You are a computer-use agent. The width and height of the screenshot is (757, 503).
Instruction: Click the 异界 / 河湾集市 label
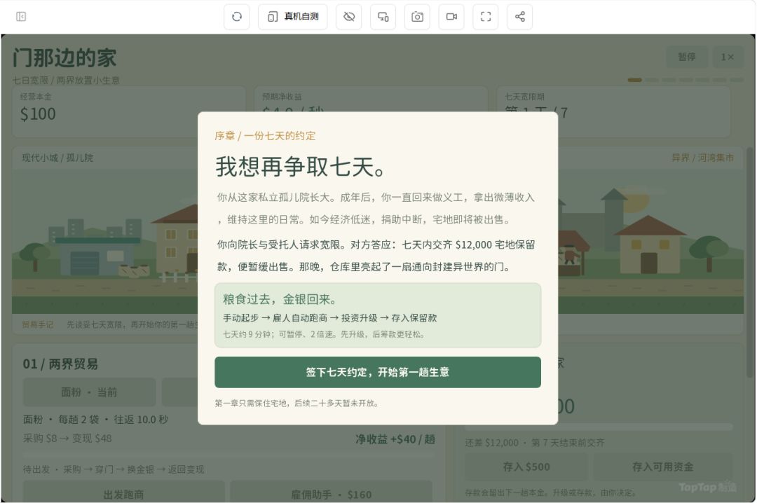[x=702, y=158]
